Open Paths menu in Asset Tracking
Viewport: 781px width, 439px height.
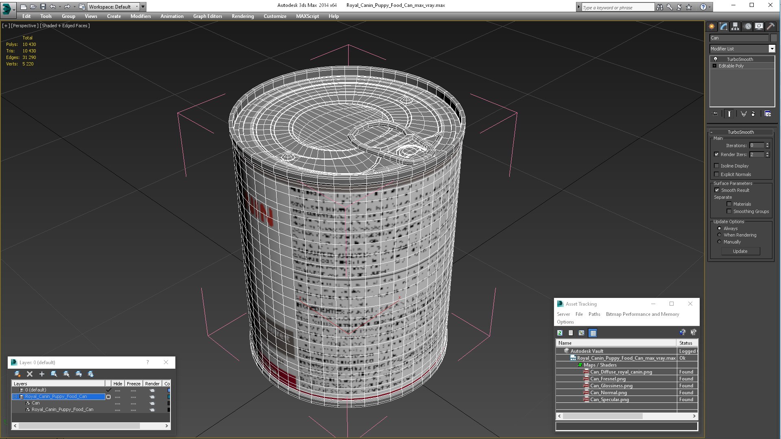(x=594, y=314)
